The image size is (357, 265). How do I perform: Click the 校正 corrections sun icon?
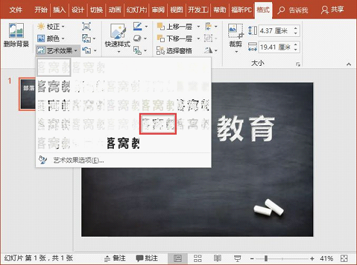41,26
